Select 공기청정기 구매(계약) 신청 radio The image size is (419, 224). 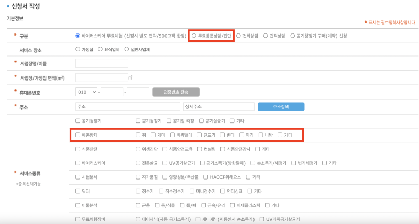tap(293, 36)
